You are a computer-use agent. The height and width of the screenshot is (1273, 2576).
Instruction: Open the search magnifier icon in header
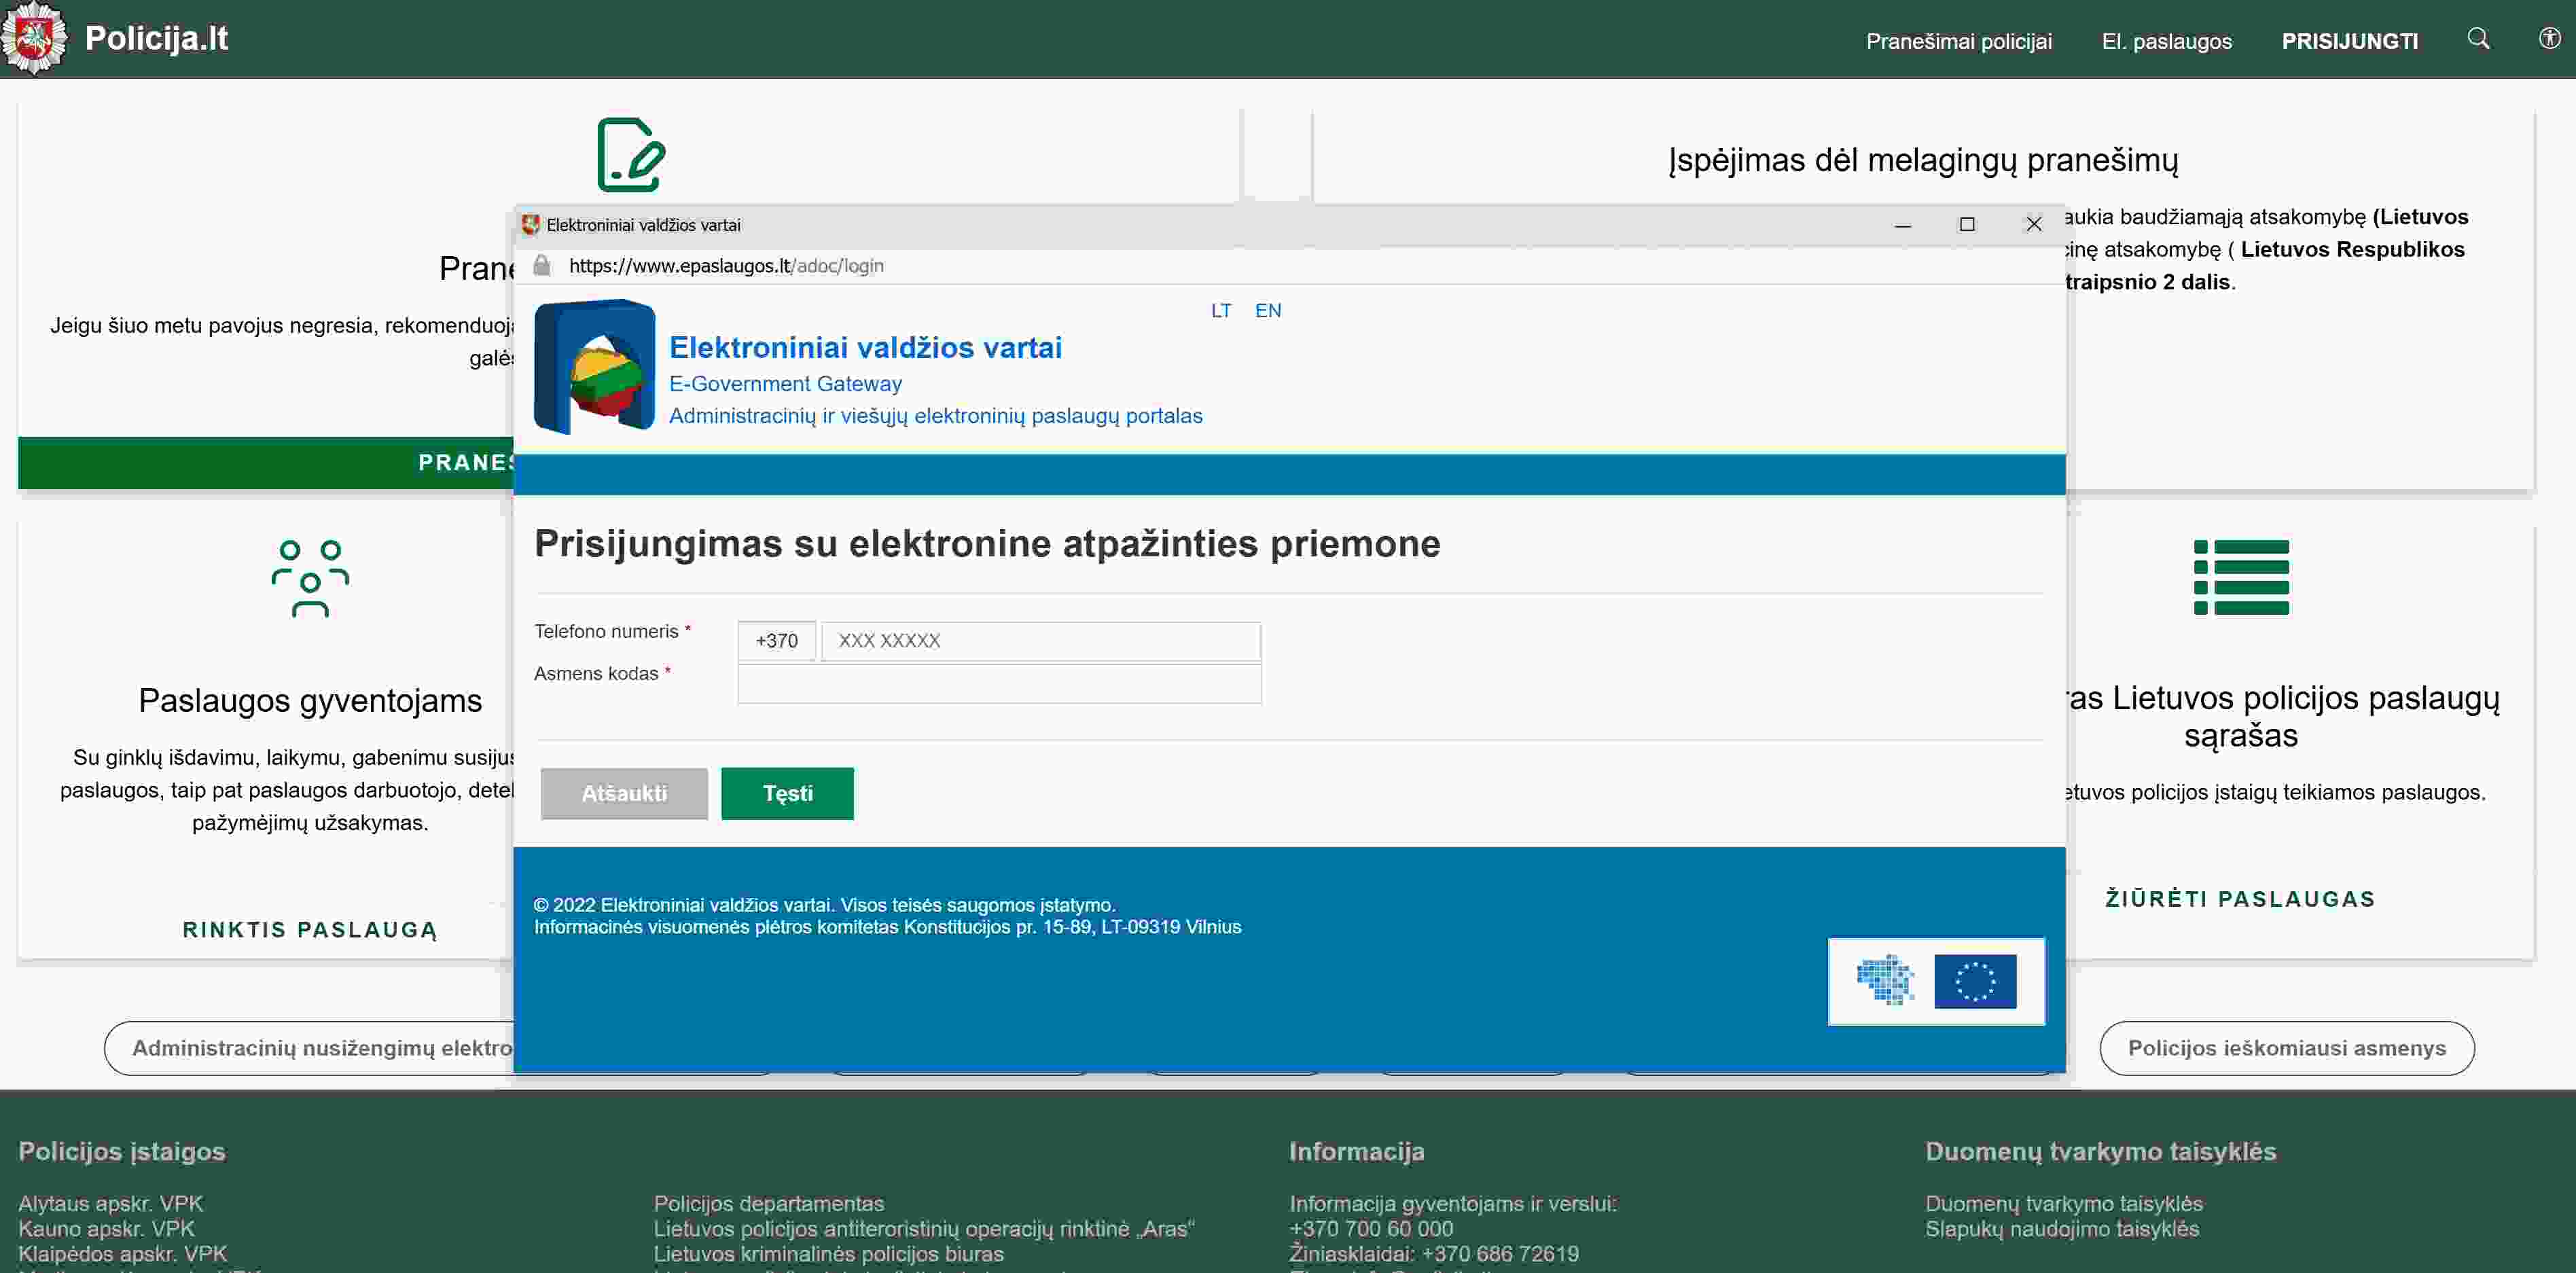[2478, 39]
